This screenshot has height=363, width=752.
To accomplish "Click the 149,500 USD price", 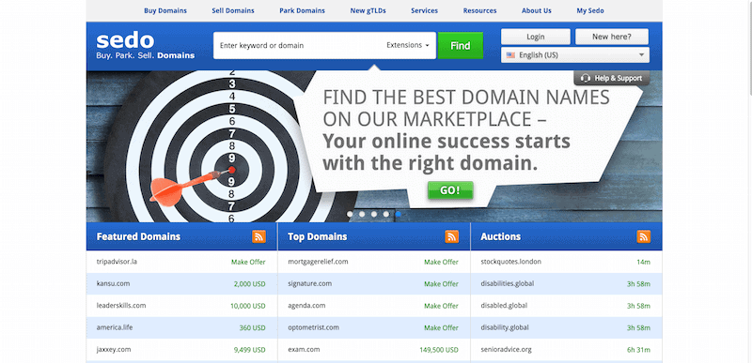I will coord(439,350).
